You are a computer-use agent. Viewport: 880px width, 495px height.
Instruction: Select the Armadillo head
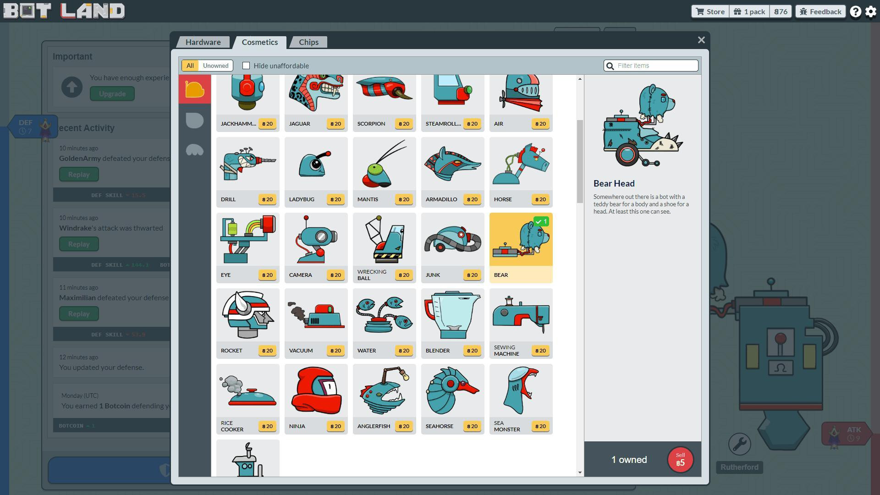click(452, 172)
